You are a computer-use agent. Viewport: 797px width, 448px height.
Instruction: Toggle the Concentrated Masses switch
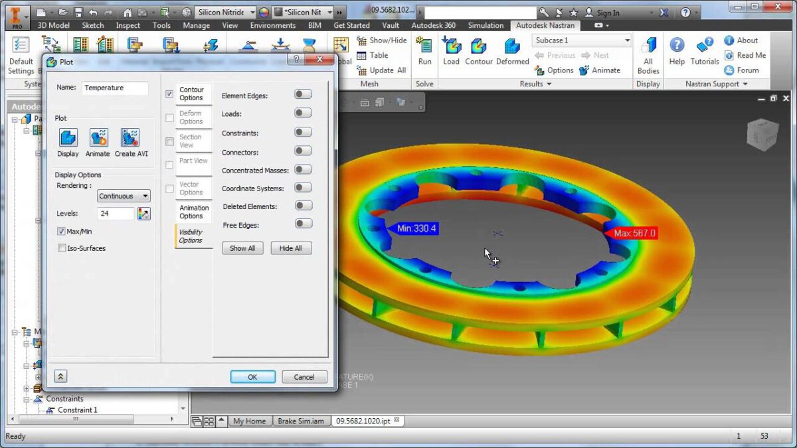click(303, 169)
